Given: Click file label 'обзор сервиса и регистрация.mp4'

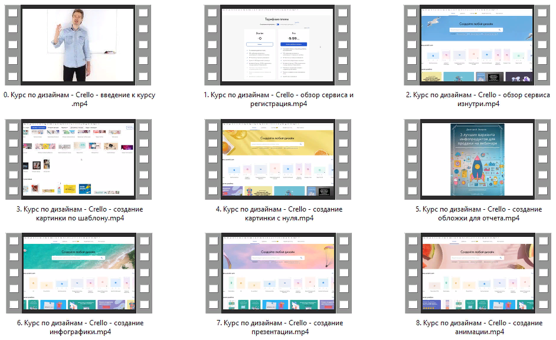Looking at the screenshot, I should (279, 100).
